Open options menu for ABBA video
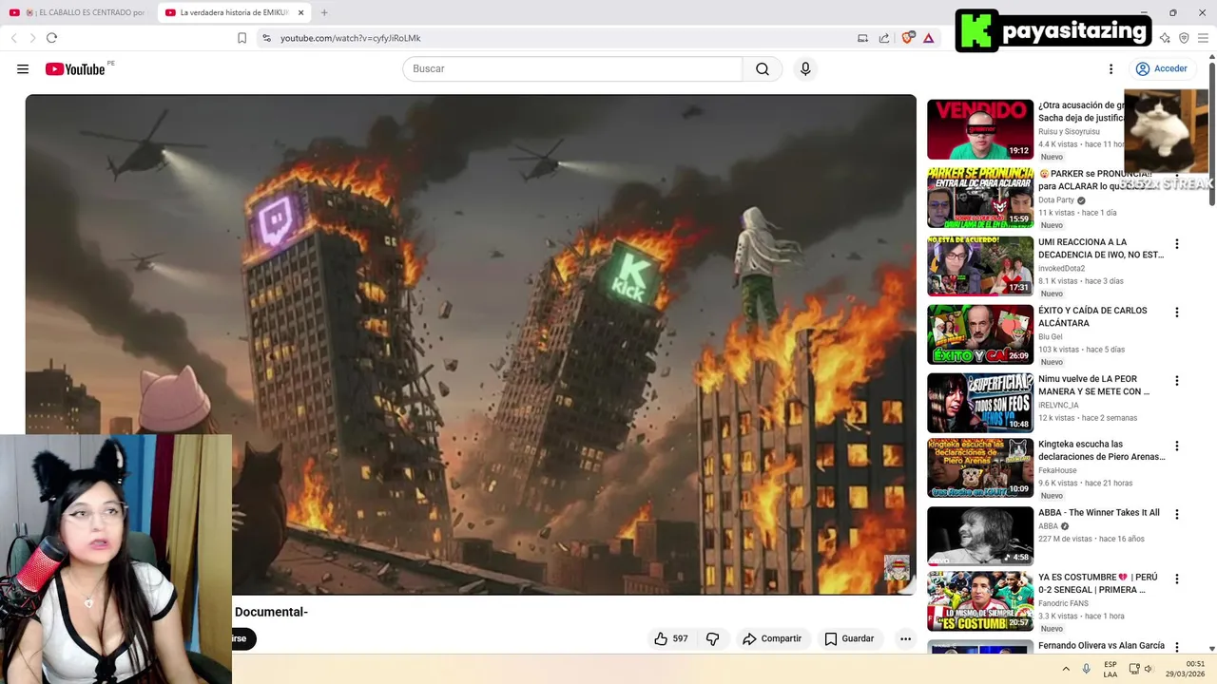 pos(1177,514)
